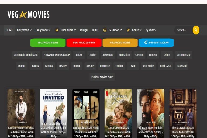Open the Web Series tag

tap(149, 66)
